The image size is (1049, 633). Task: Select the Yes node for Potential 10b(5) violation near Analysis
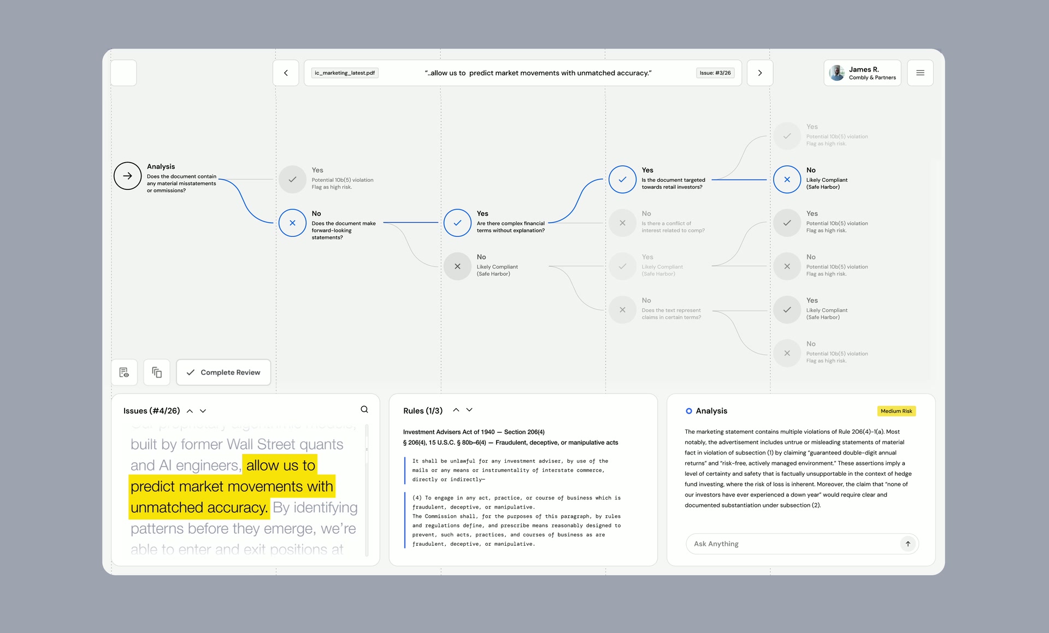click(292, 179)
